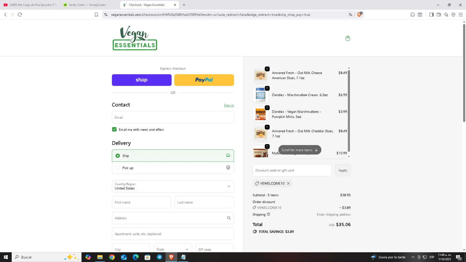Click Scroll for more items button
Image resolution: width=466 pixels, height=262 pixels.
pyautogui.click(x=300, y=150)
